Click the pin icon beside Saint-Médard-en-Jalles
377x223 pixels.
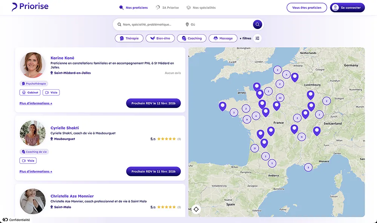(51, 73)
